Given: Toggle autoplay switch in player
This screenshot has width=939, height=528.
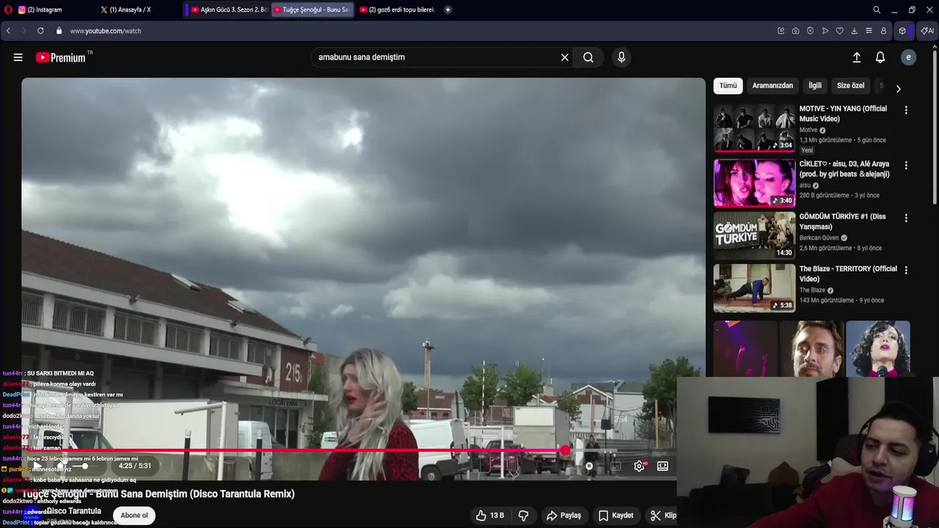Looking at the screenshot, I should click(589, 466).
